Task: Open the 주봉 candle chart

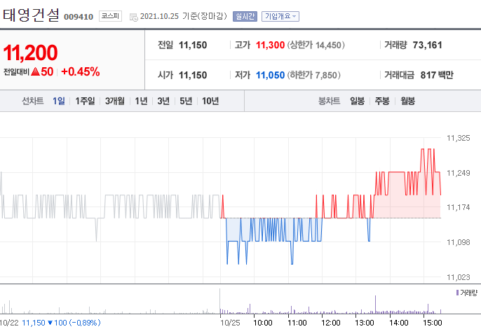Action: tap(382, 101)
